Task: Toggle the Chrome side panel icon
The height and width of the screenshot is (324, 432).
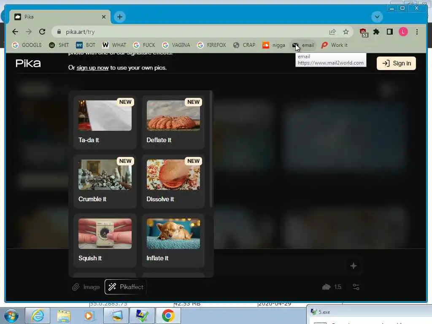Action: point(389,32)
